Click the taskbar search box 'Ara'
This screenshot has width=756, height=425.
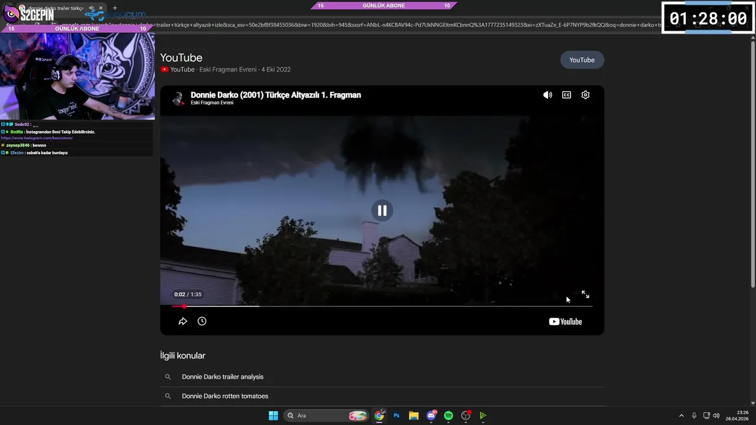coord(326,416)
